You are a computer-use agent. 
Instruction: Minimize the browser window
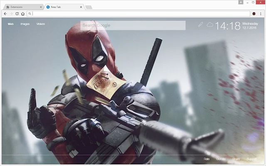[x=248, y=2]
